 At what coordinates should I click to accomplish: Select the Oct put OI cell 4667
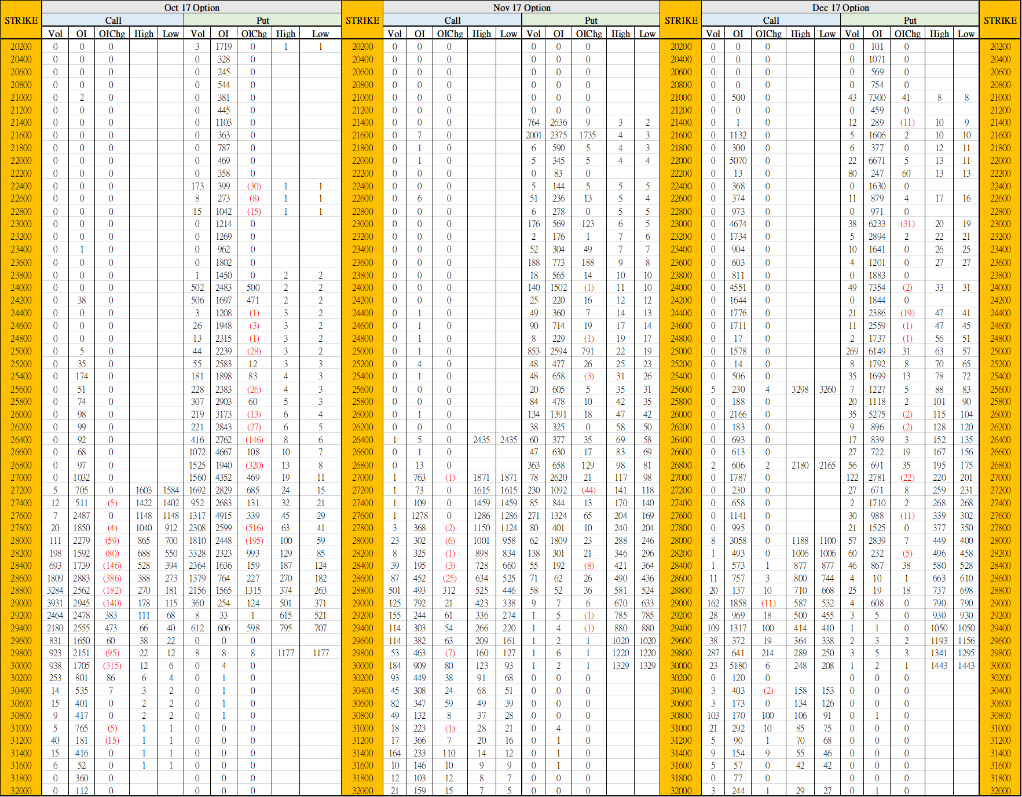coord(224,452)
